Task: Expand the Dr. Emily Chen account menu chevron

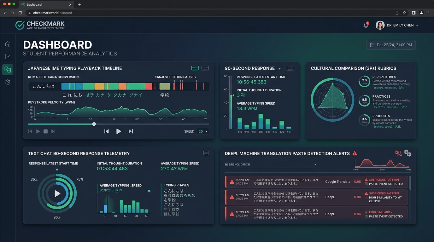Action: [417, 25]
